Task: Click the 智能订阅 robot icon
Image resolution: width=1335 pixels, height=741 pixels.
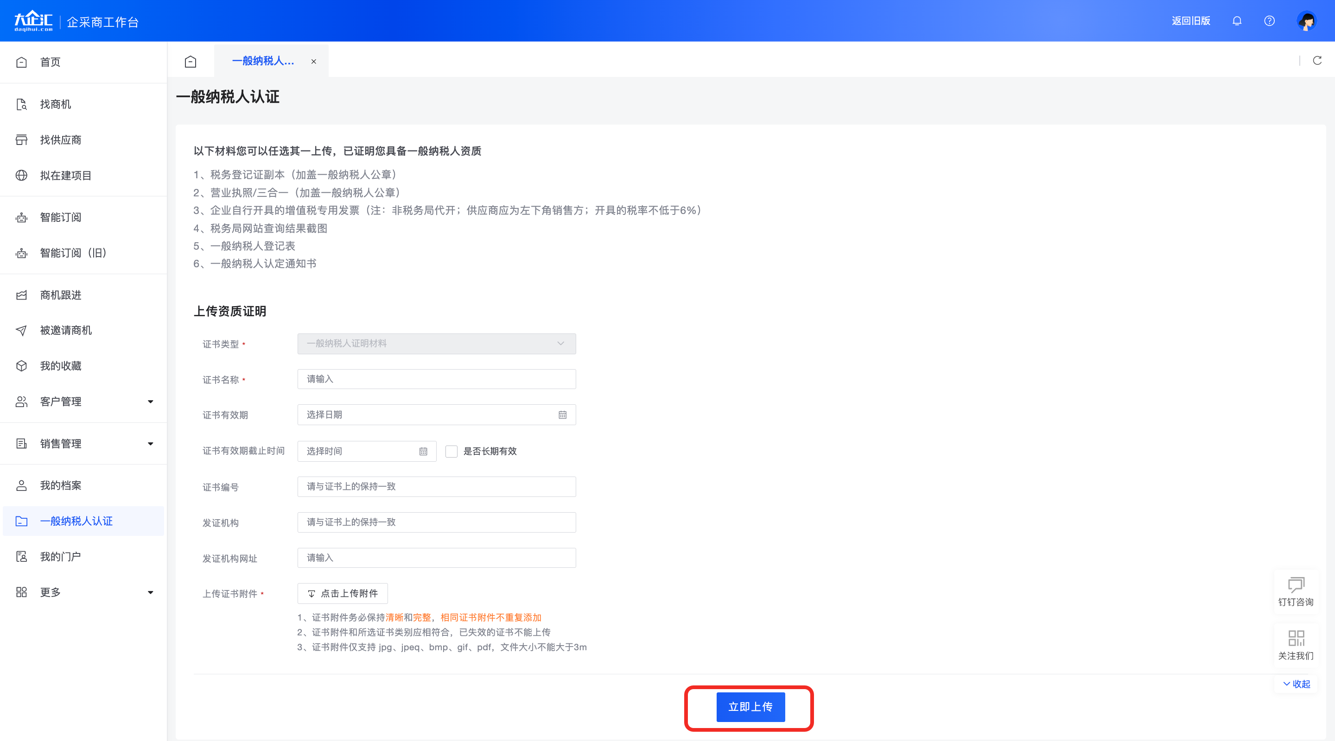Action: [21, 218]
